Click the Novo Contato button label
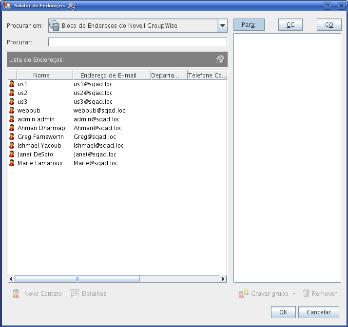This screenshot has height=327, width=348. coord(43,293)
